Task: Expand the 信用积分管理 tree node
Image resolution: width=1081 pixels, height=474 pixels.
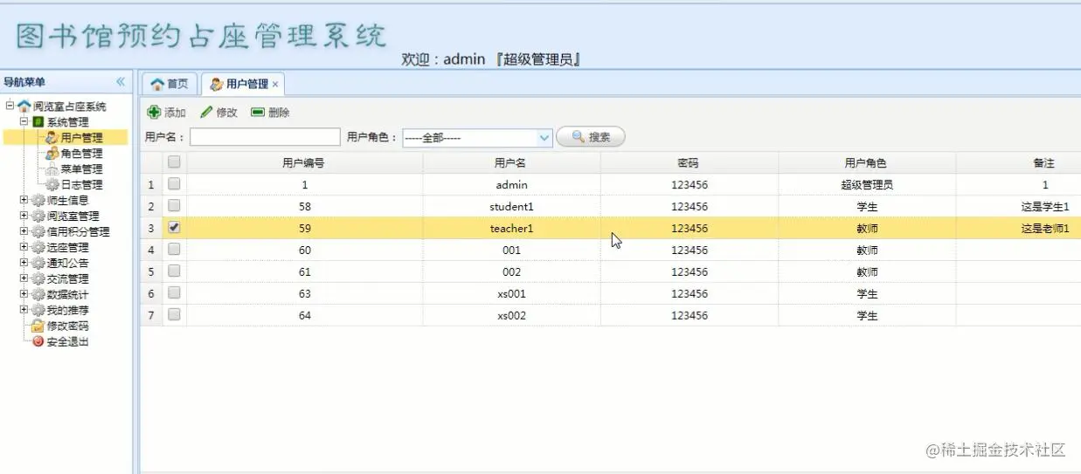Action: [24, 231]
